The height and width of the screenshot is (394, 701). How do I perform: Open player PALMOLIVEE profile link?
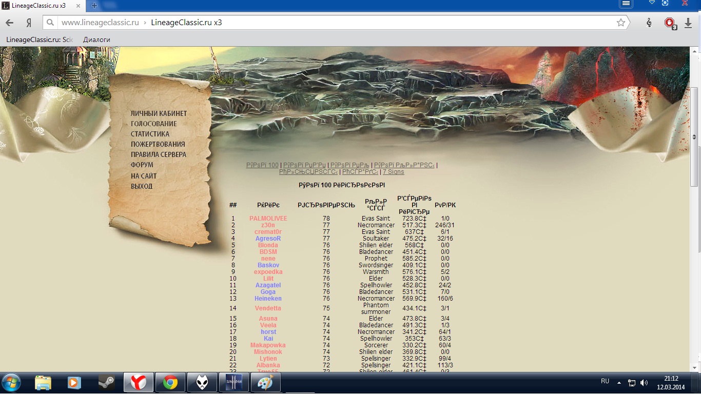(x=268, y=219)
